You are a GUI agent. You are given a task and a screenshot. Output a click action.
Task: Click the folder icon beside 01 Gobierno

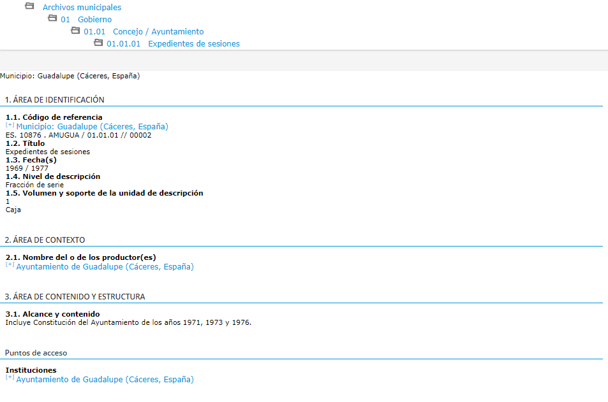pyautogui.click(x=52, y=18)
